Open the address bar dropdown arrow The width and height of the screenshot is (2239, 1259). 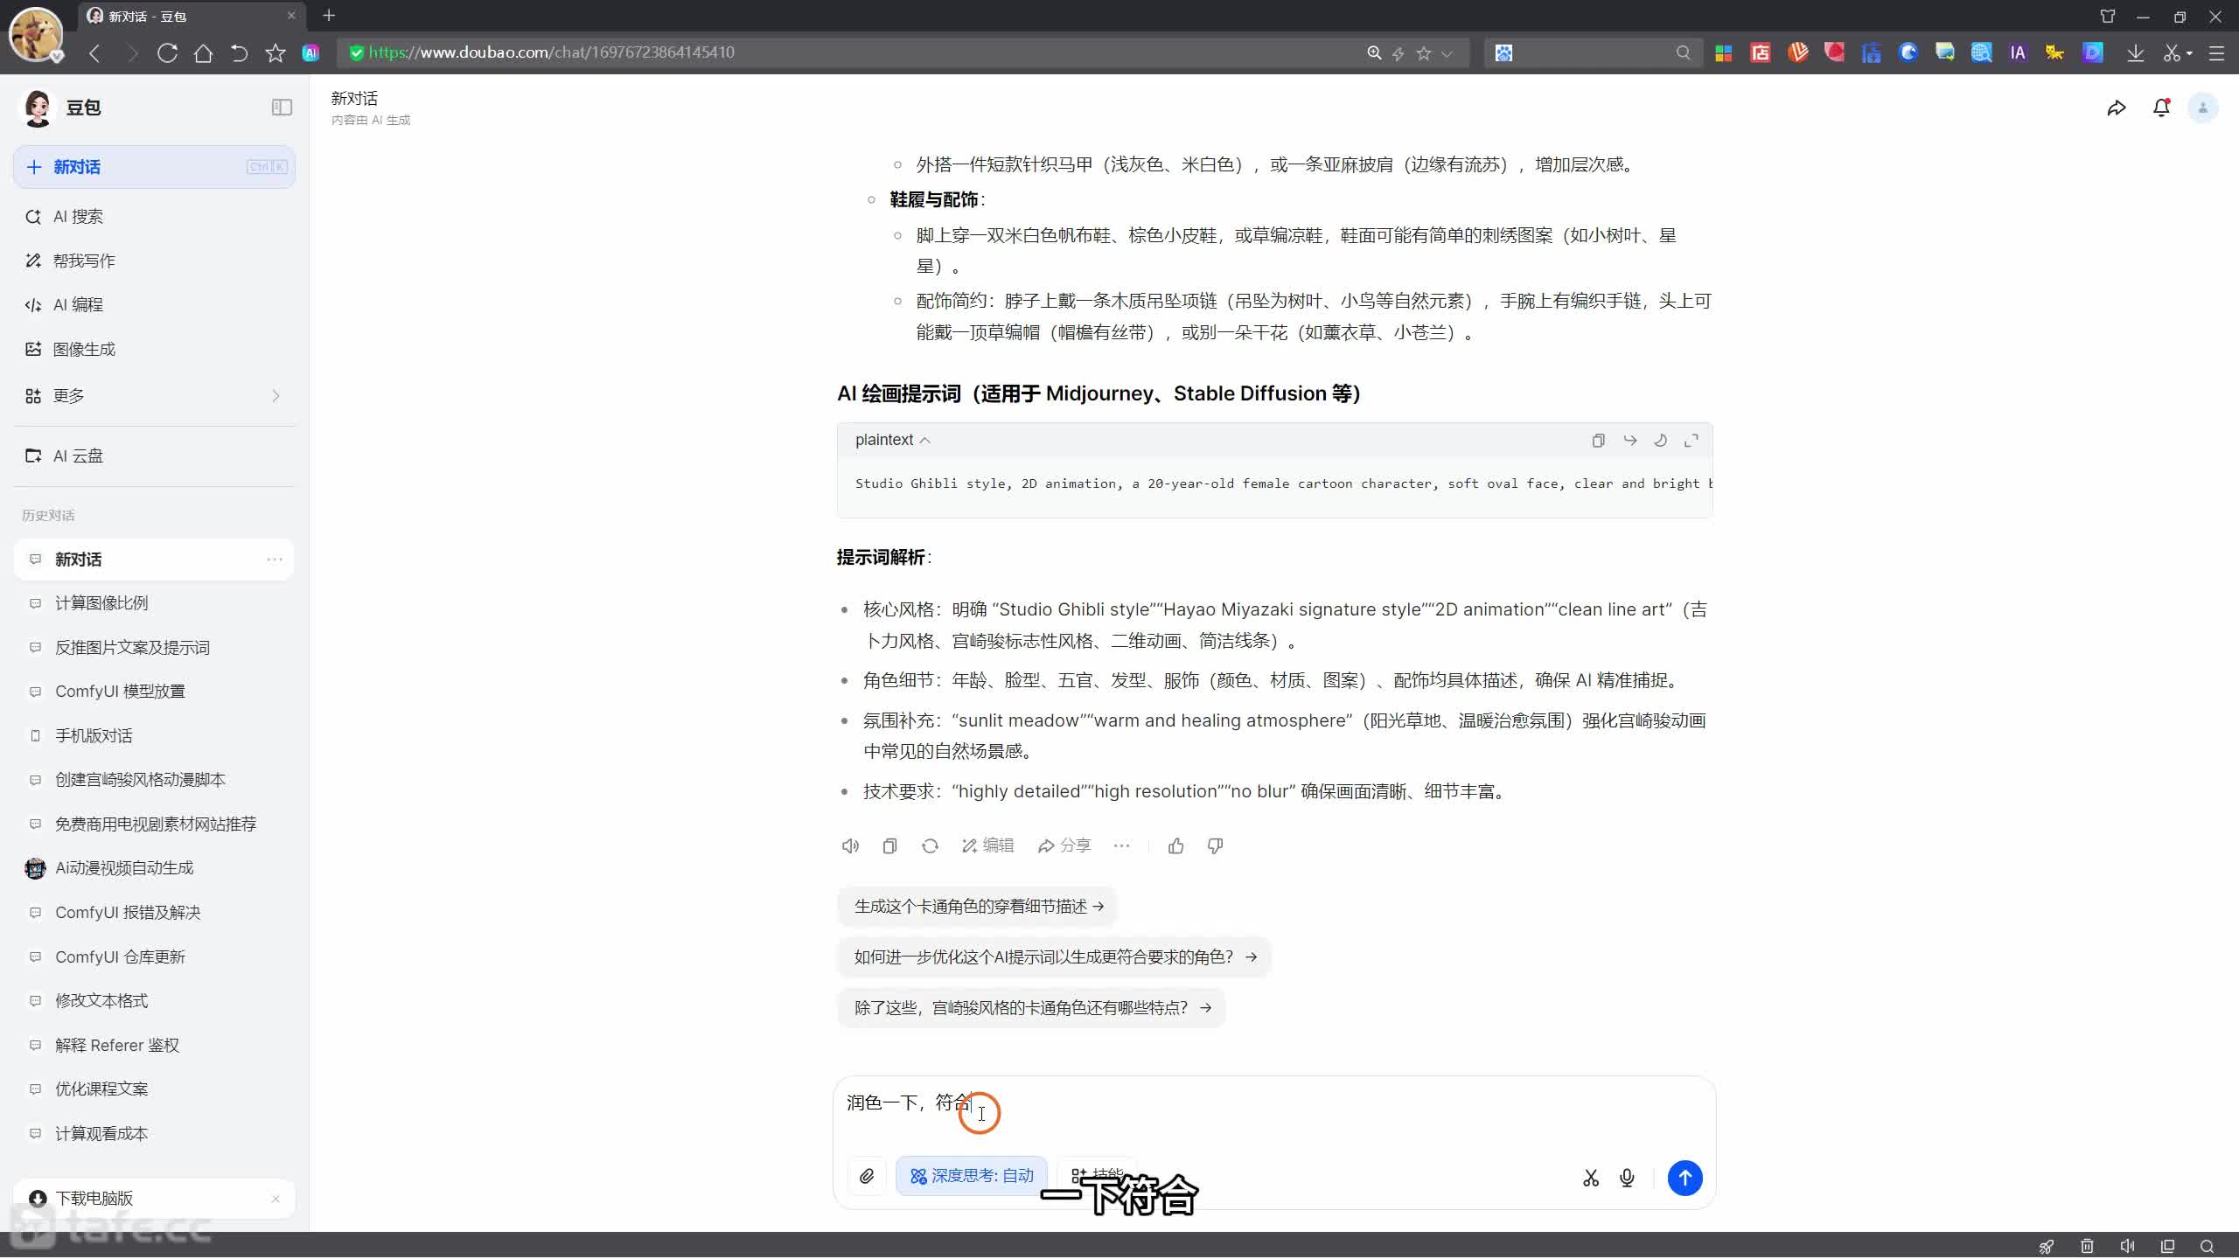click(1447, 53)
